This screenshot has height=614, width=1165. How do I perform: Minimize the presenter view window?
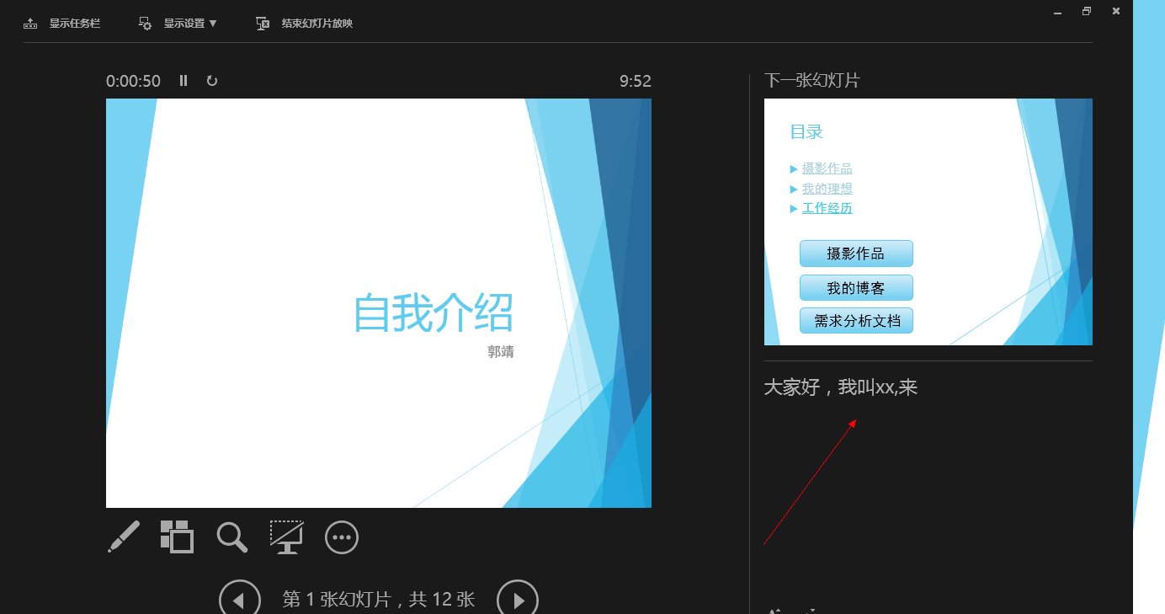click(x=1058, y=12)
